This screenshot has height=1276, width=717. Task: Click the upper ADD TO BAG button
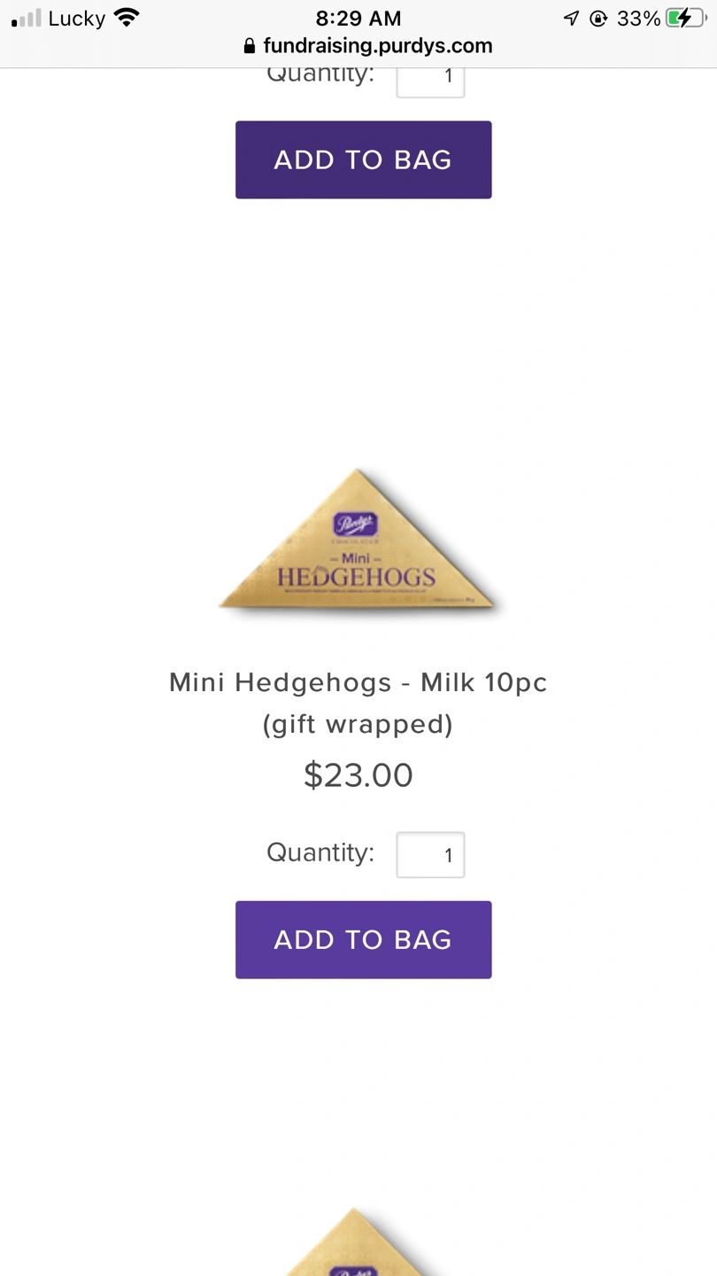pyautogui.click(x=363, y=159)
